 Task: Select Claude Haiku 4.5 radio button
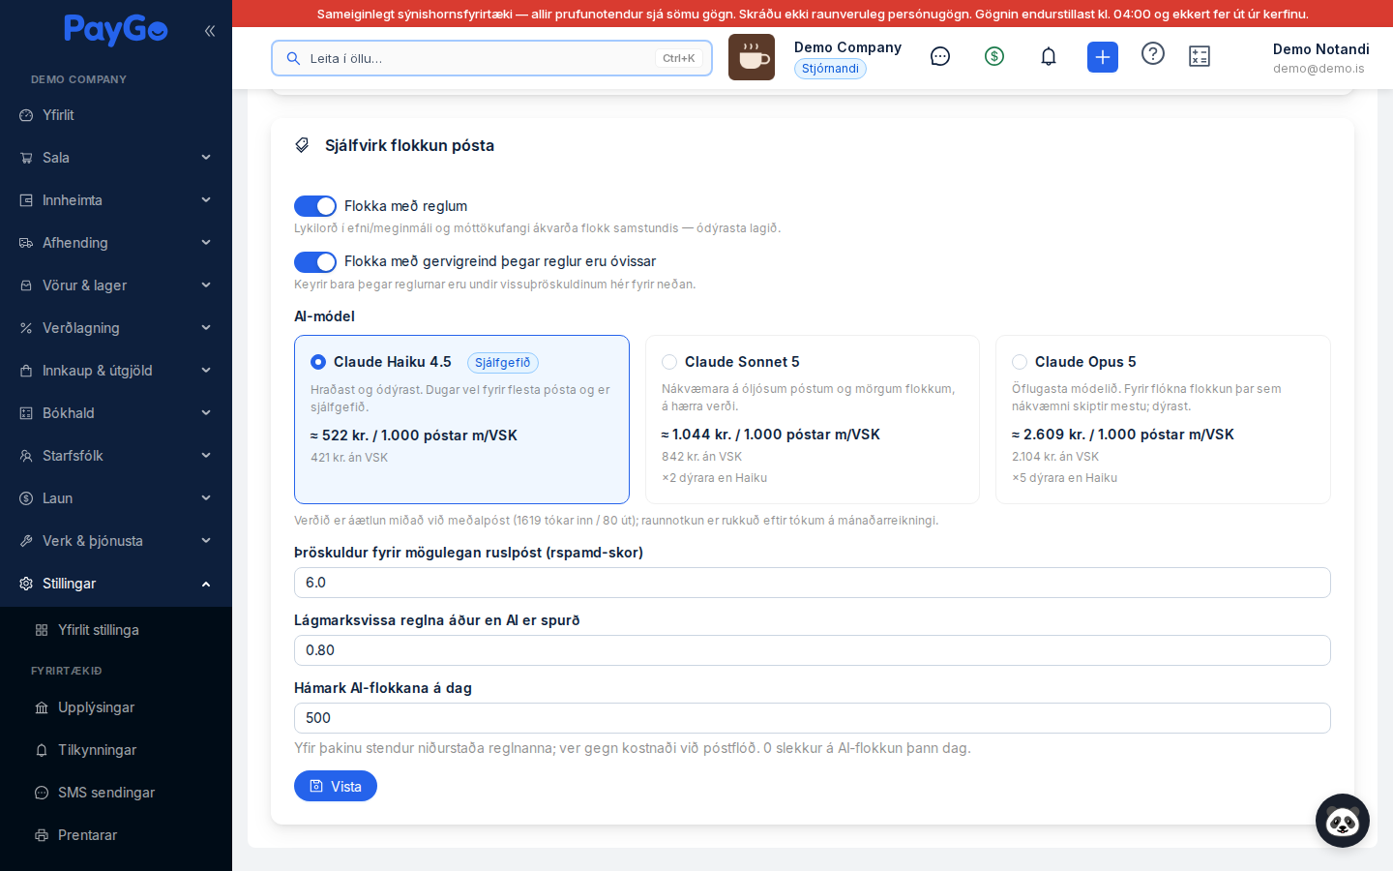coord(318,362)
